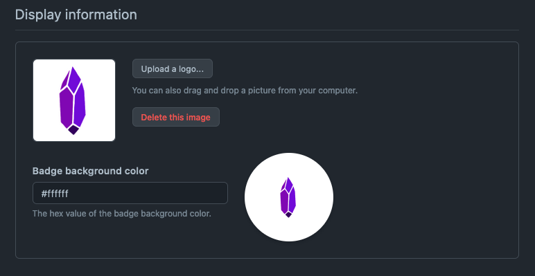535x276 pixels.
Task: Place cursor in the #ffffff value text
Action: (x=55, y=194)
